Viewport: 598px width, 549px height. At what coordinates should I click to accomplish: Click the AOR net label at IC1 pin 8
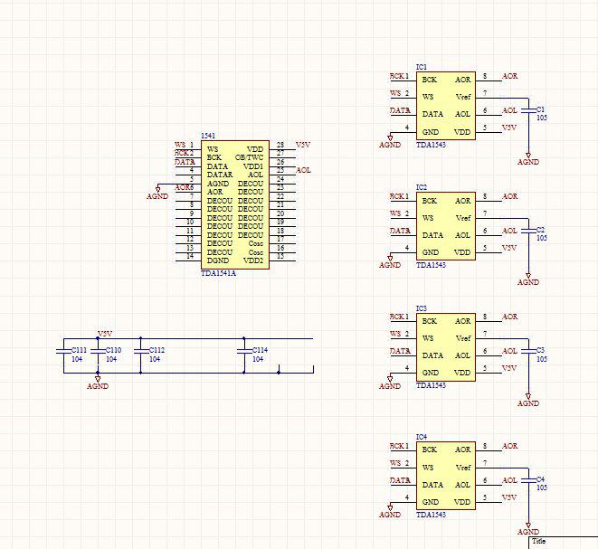(510, 76)
